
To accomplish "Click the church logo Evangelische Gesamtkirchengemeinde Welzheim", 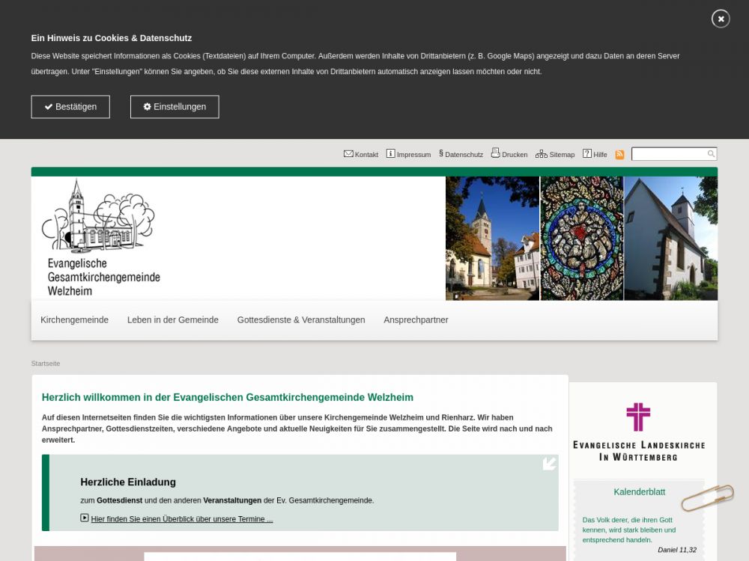I will 100,237.
